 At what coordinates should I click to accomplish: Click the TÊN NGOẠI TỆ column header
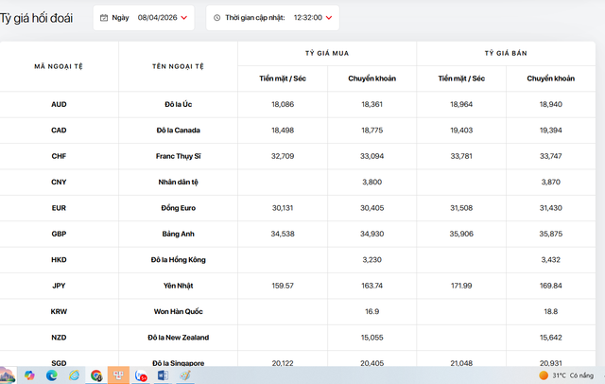(x=178, y=66)
